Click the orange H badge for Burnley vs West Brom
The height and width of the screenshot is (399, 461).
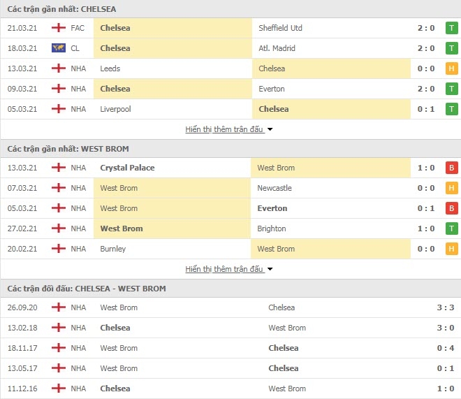(x=452, y=249)
